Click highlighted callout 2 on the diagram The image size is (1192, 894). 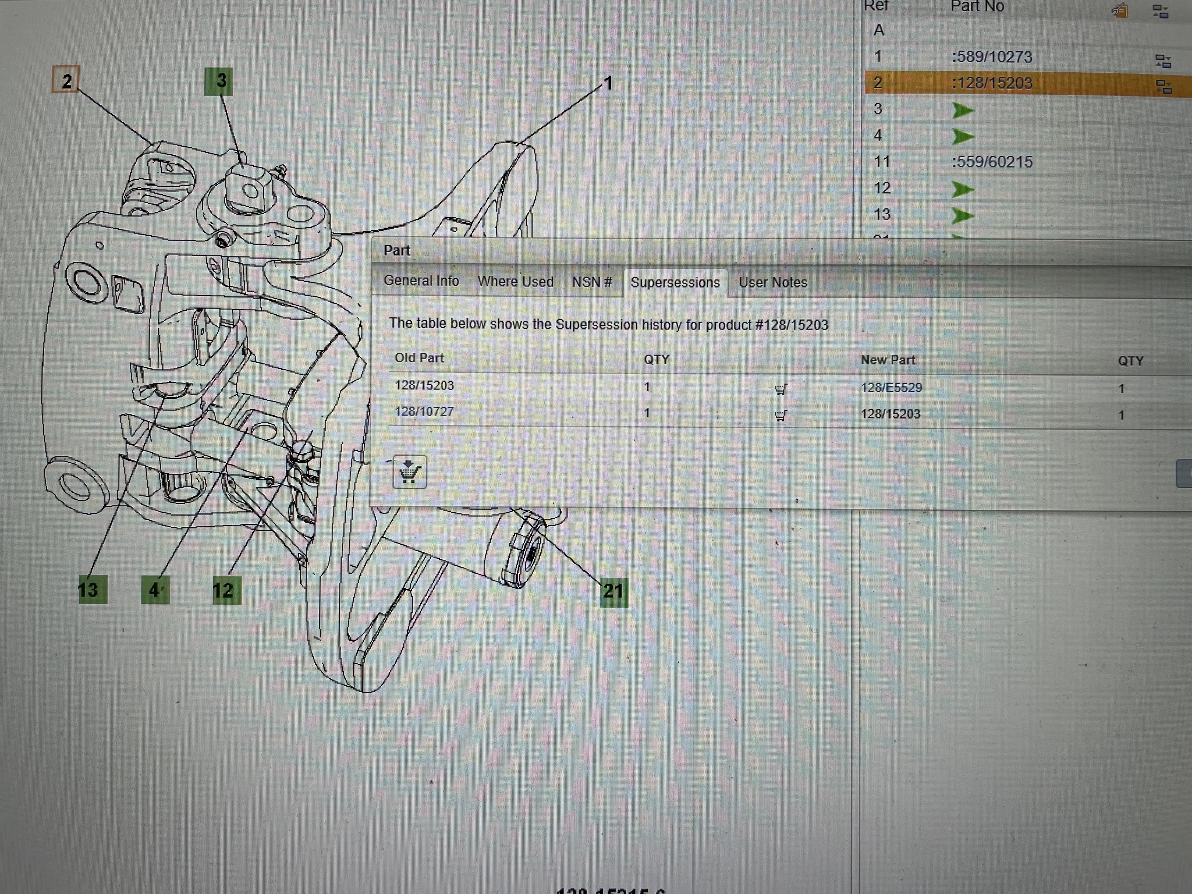click(x=66, y=80)
